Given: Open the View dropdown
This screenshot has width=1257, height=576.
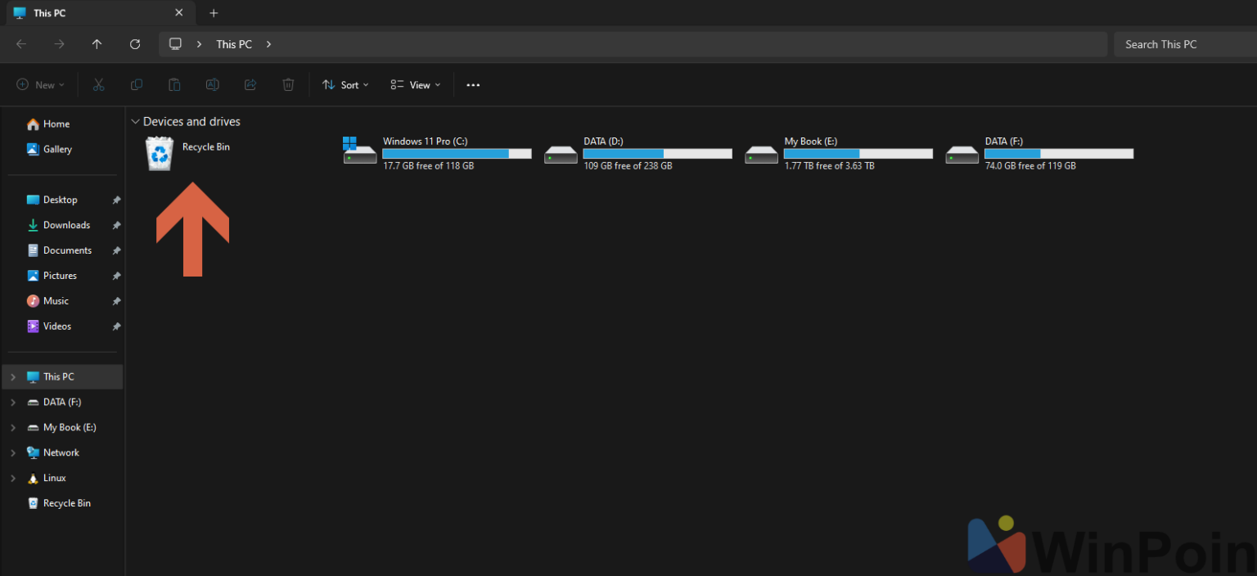Looking at the screenshot, I should point(415,84).
